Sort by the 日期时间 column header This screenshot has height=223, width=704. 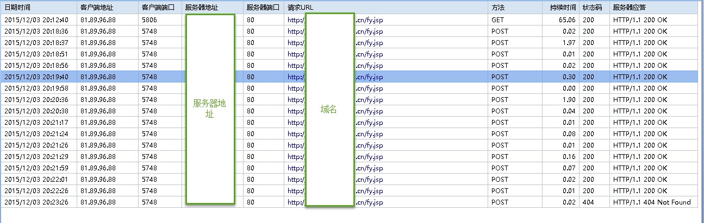pyautogui.click(x=39, y=8)
